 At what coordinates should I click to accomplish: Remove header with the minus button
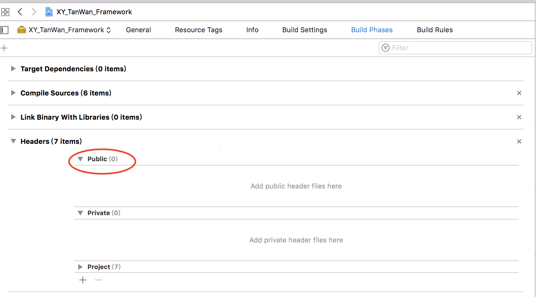[98, 280]
